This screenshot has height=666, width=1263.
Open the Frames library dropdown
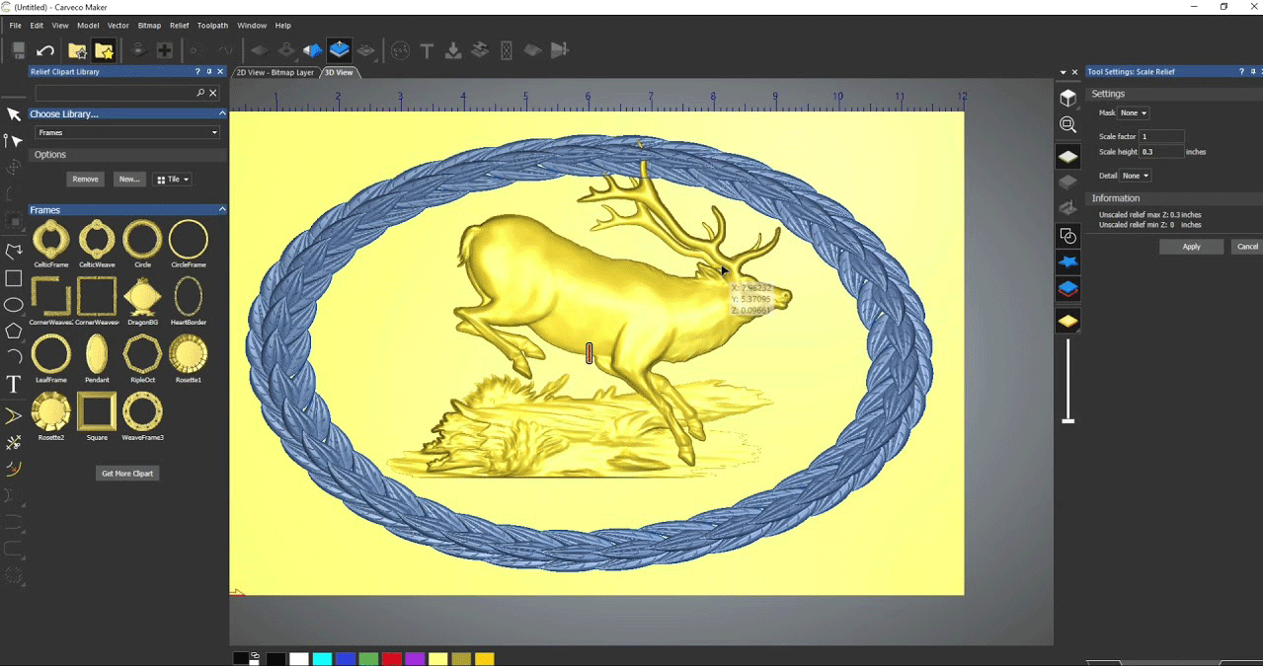coord(127,132)
